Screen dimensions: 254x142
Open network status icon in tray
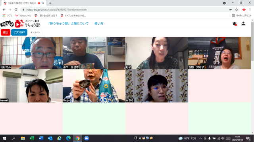click(x=219, y=138)
